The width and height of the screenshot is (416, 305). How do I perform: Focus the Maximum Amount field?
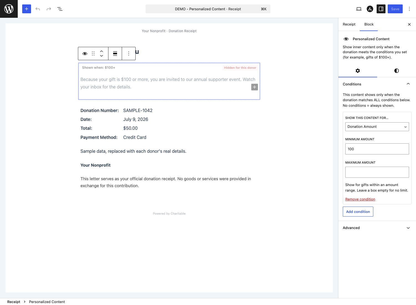(x=377, y=172)
